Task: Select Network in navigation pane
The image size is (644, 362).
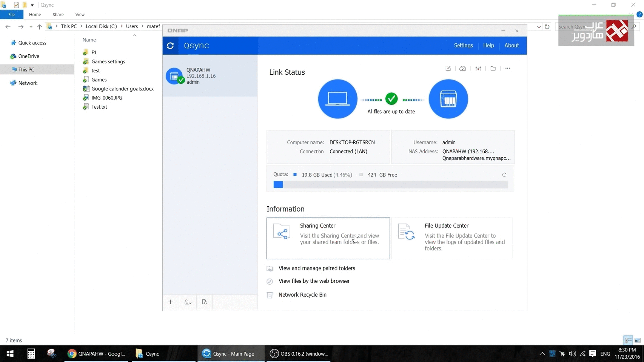Action: pos(28,83)
